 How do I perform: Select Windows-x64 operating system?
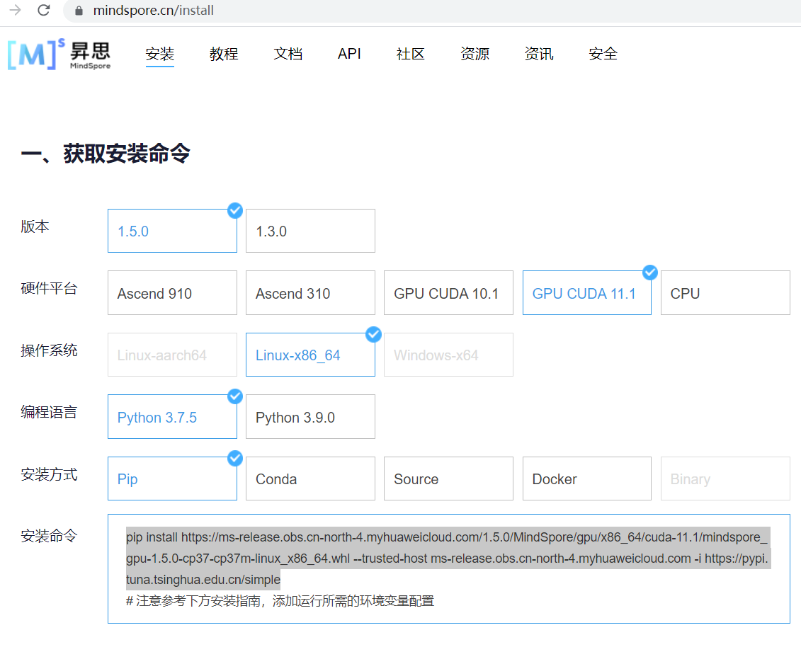pyautogui.click(x=448, y=355)
